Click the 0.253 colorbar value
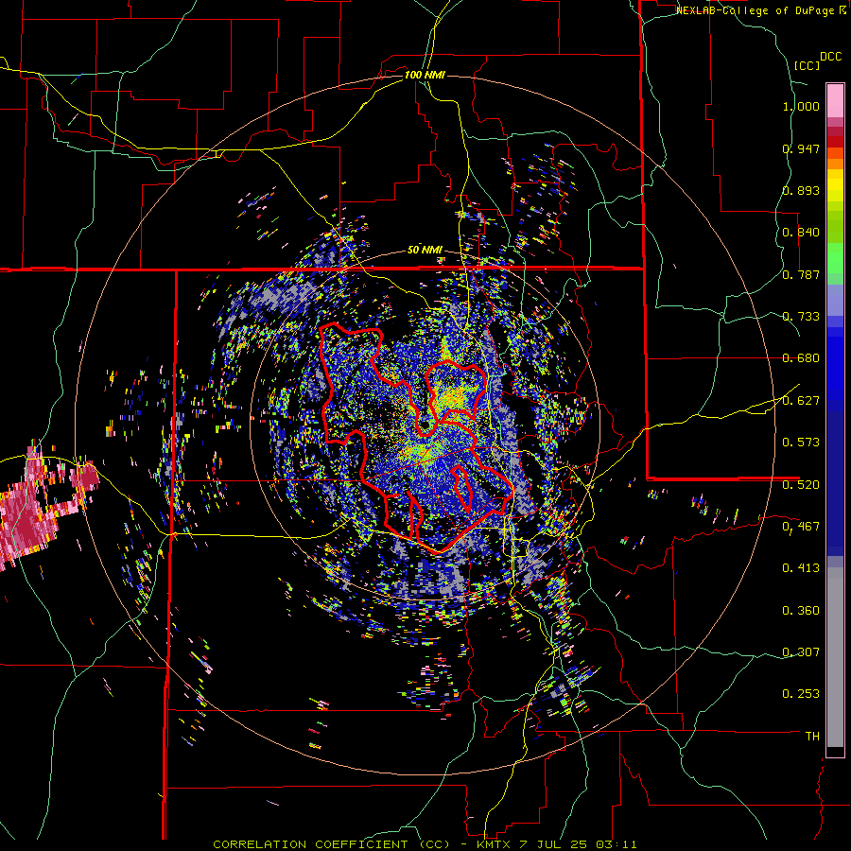851x851 pixels. tap(801, 694)
